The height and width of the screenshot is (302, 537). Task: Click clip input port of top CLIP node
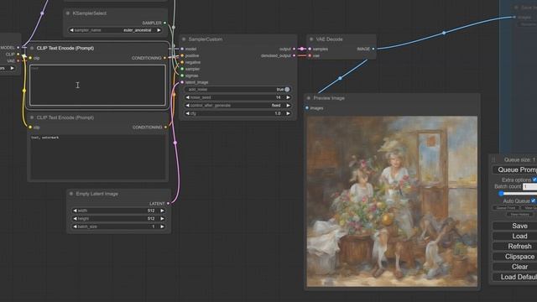pyautogui.click(x=30, y=58)
